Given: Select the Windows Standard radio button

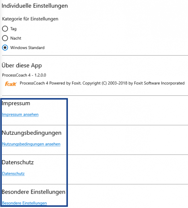Looking at the screenshot, I should [5, 48].
